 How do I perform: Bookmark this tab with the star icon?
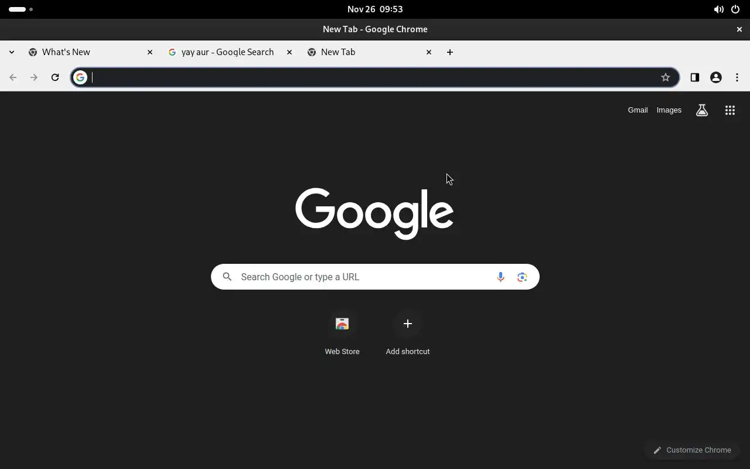(666, 77)
